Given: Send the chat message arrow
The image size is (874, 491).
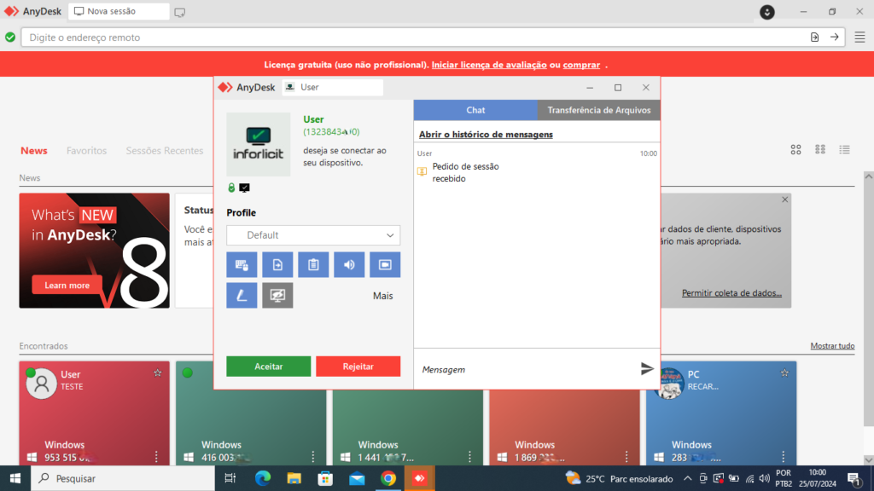Looking at the screenshot, I should pos(647,368).
